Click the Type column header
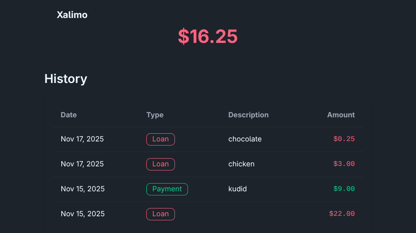Viewport: 416px width, 233px height. pos(155,115)
